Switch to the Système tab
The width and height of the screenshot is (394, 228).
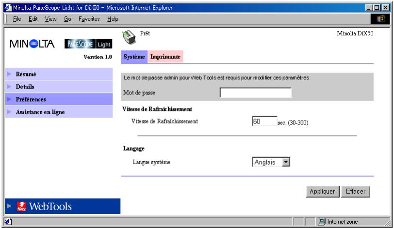[134, 57]
